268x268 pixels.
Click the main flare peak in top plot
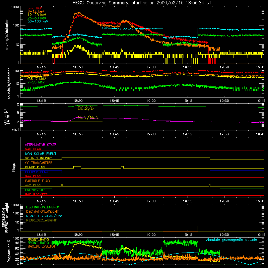pos(78,13)
